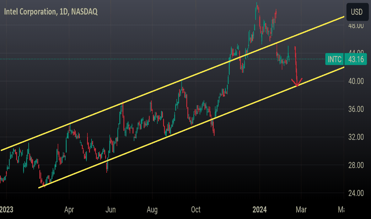Click the Aug date axis label
The image size is (371, 219).
[152, 210]
